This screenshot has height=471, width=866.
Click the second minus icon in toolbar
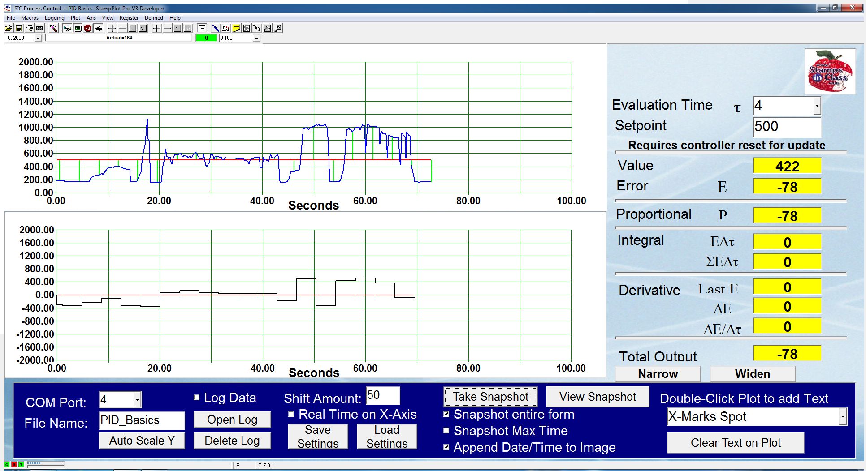[x=167, y=28]
